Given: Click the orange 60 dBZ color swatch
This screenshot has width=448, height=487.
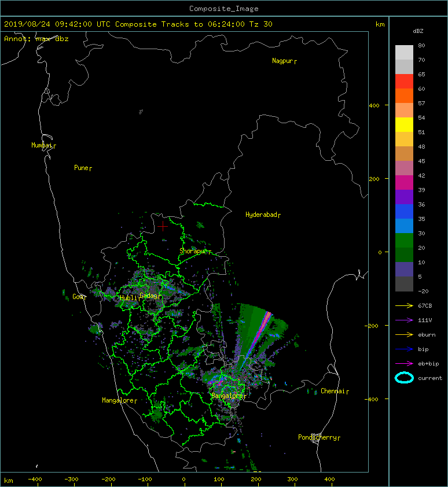Looking at the screenshot, I should coord(404,95).
